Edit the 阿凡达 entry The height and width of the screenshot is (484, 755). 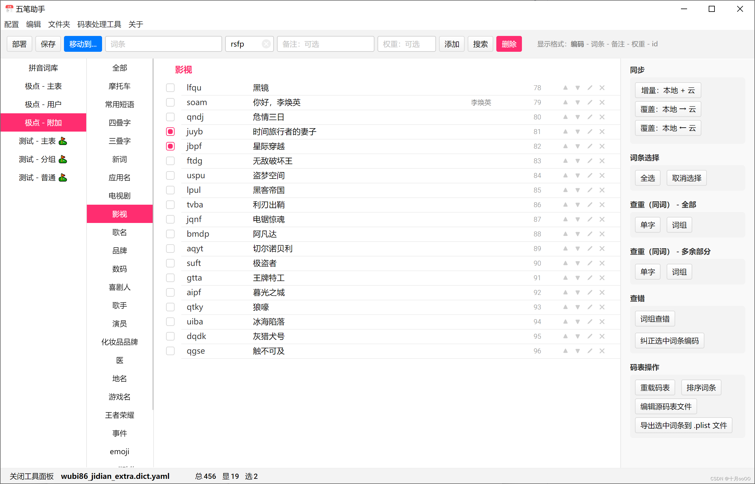click(590, 234)
